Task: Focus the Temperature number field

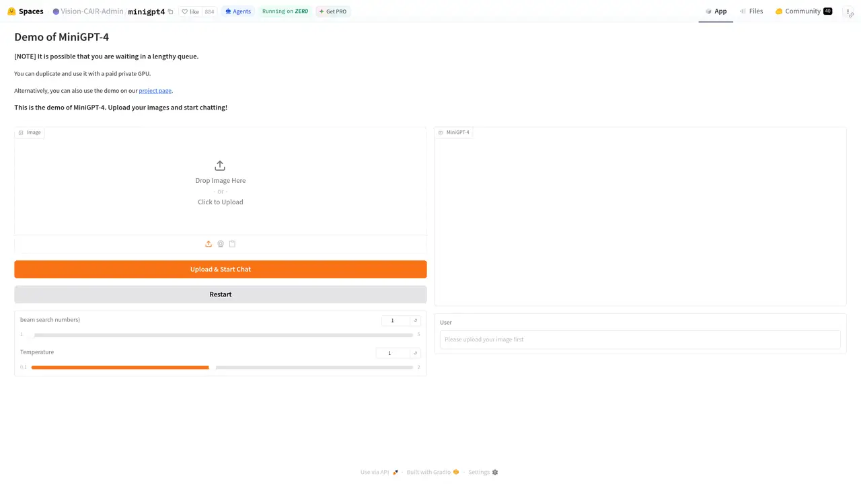Action: coord(393,353)
